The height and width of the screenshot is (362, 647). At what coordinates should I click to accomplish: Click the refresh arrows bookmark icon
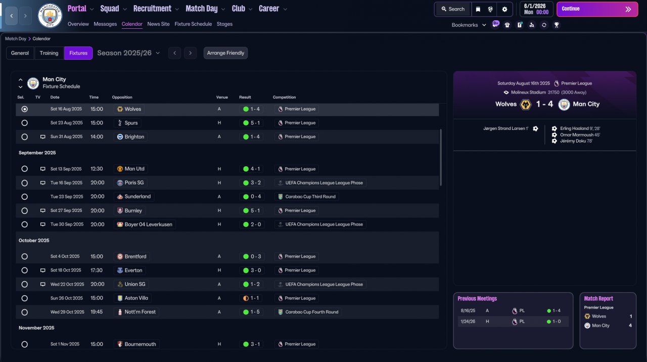coord(544,25)
